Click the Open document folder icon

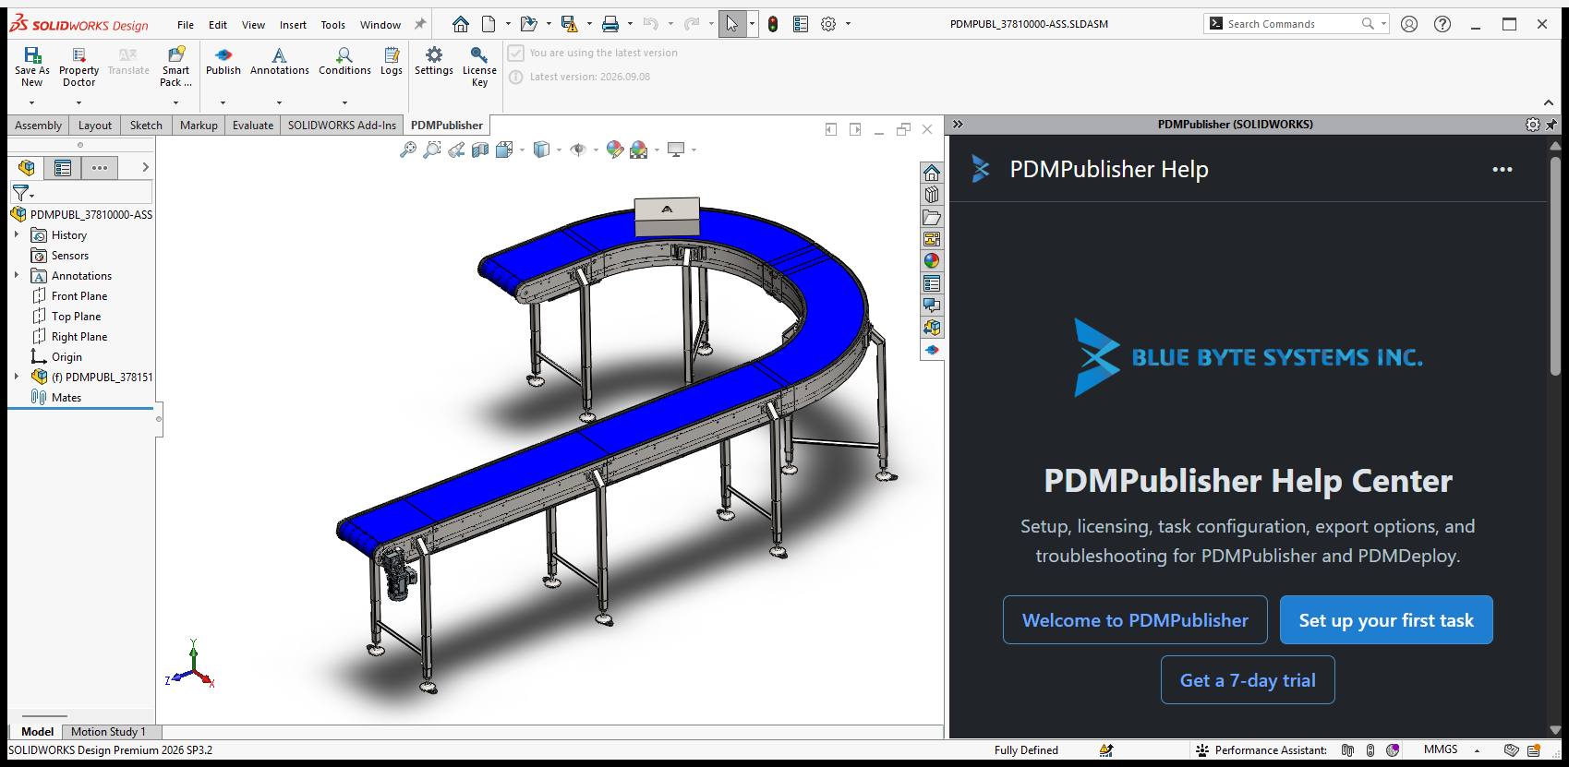click(528, 24)
